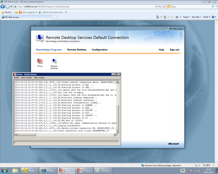Add to favorites bar star icon
The image size is (218, 174).
(16, 12)
